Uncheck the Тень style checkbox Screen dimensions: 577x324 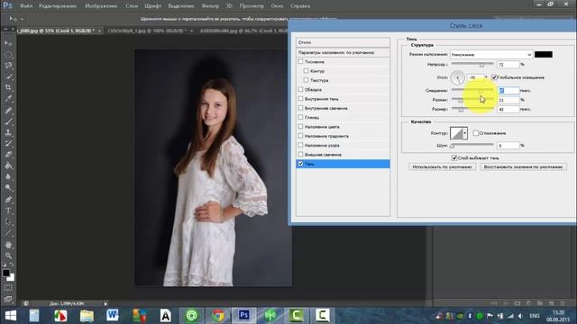[300, 164]
